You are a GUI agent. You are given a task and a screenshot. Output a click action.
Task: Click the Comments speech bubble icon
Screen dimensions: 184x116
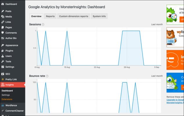(3, 33)
